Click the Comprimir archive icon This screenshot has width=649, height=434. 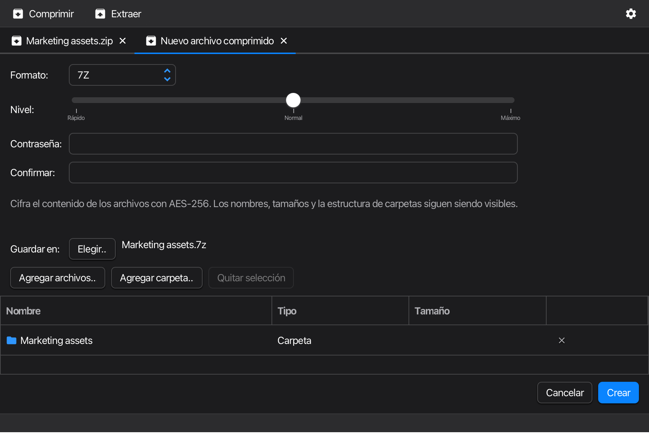pos(18,14)
